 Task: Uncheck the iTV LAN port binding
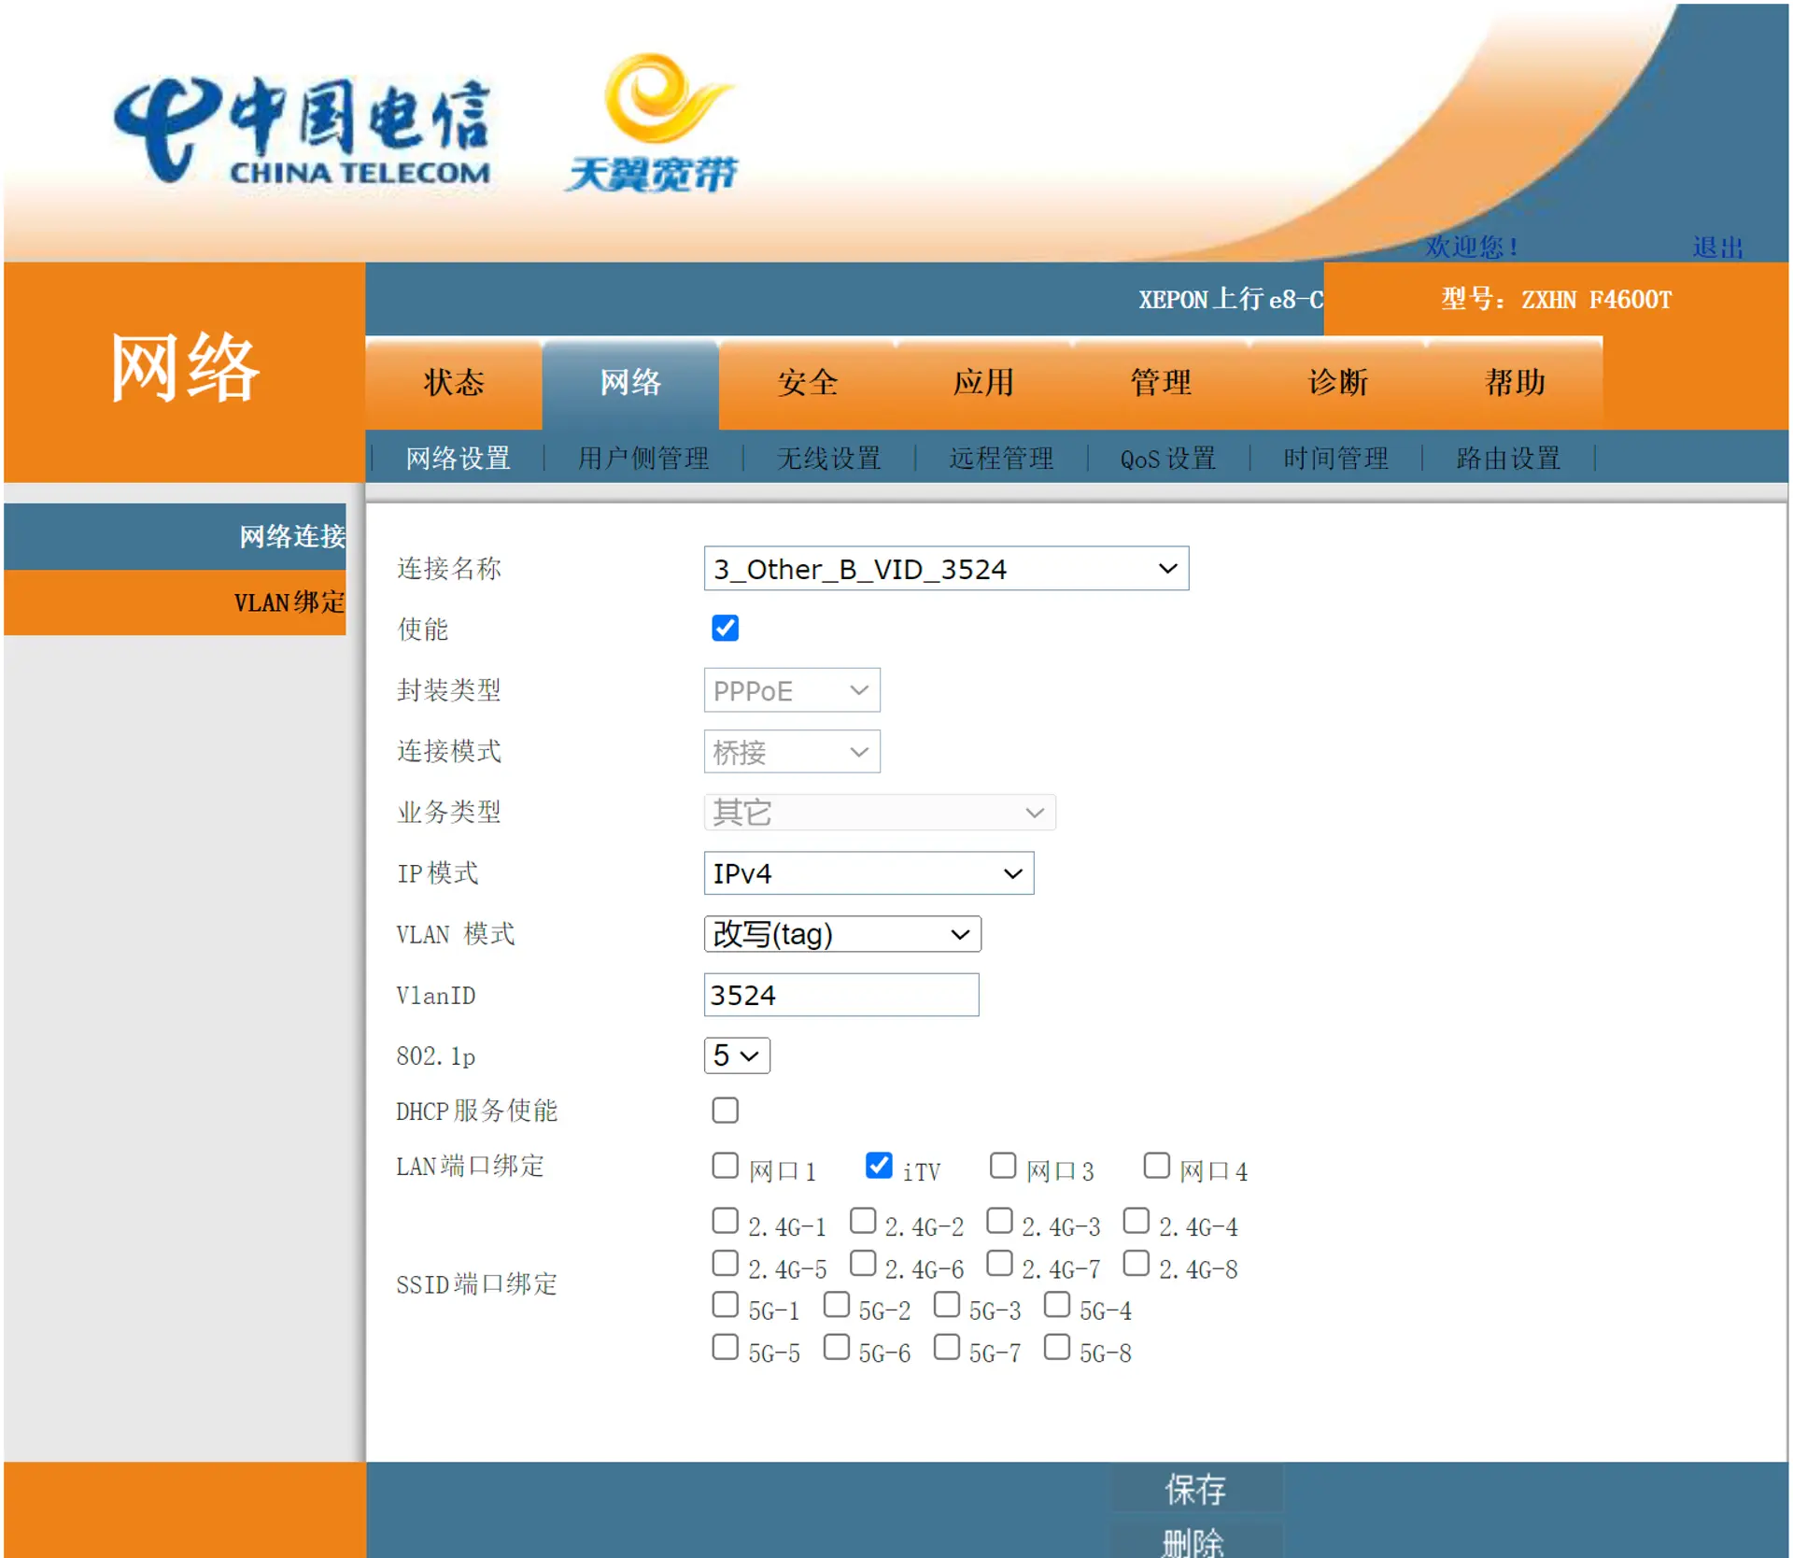878,1165
